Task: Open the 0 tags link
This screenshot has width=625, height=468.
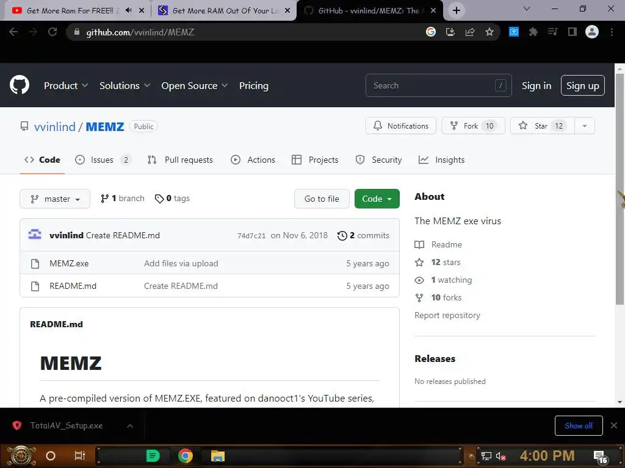Action: [172, 198]
